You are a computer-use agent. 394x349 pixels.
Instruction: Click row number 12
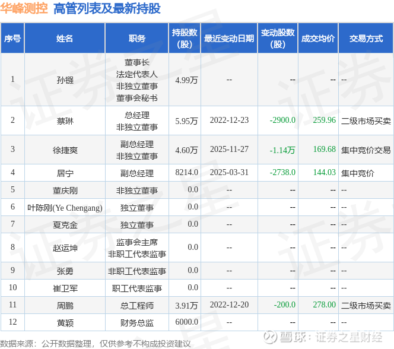(x=12, y=322)
